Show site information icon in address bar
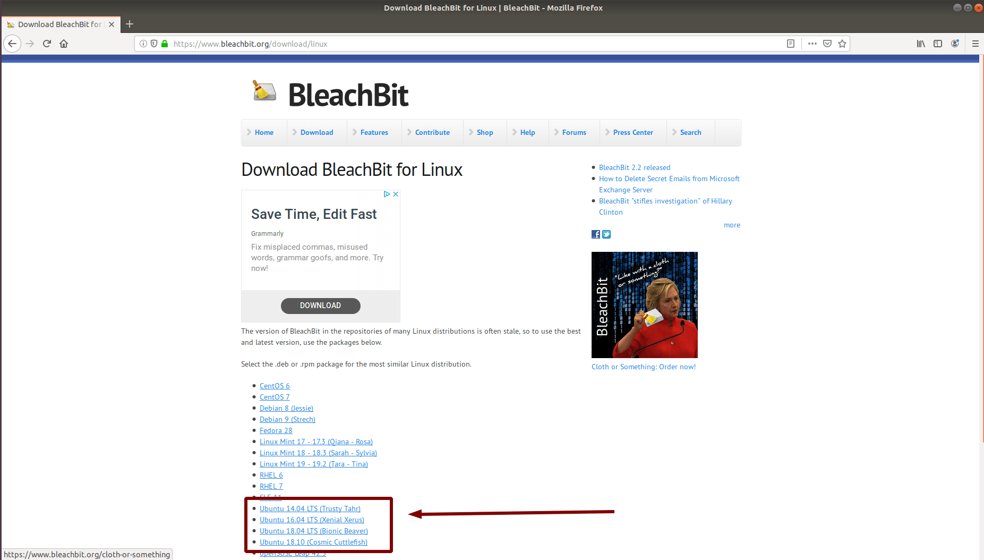984x560 pixels. tap(143, 44)
